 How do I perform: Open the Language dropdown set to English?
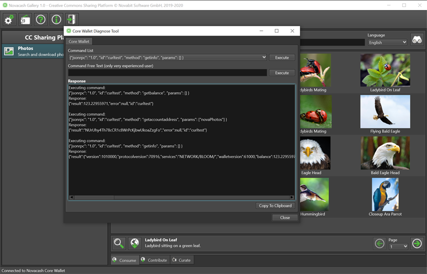[387, 43]
